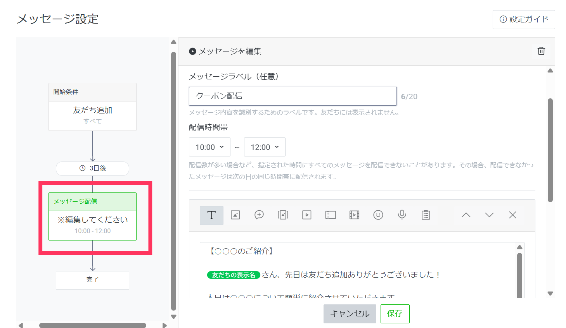Choose the image message icon
The width and height of the screenshot is (566, 328).
(x=235, y=215)
